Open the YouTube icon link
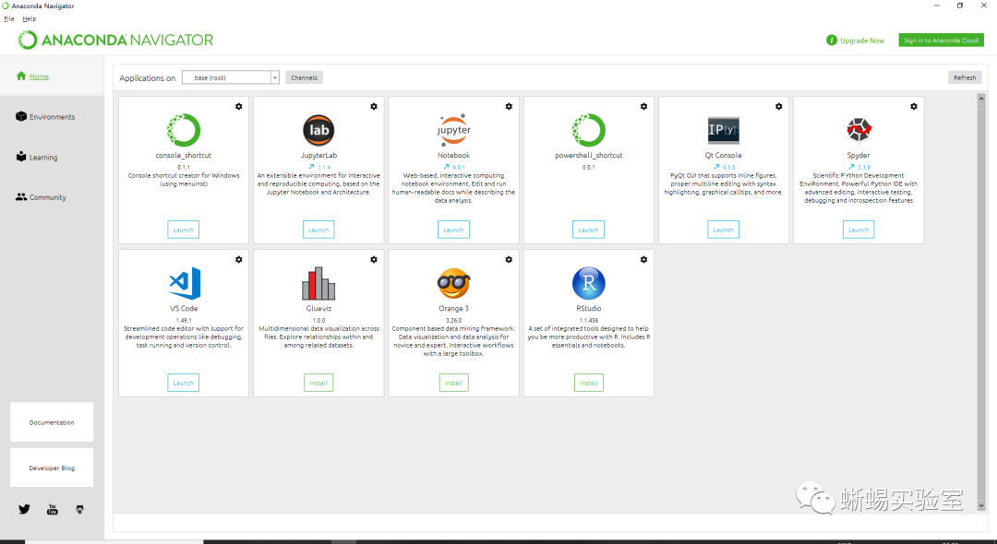Screen dimensions: 997x544 pyautogui.click(x=52, y=509)
